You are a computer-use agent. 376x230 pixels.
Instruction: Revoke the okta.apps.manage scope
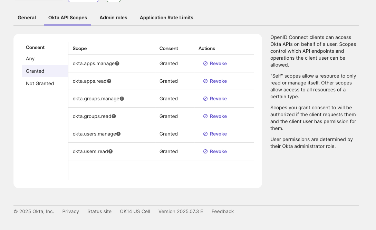(x=215, y=63)
